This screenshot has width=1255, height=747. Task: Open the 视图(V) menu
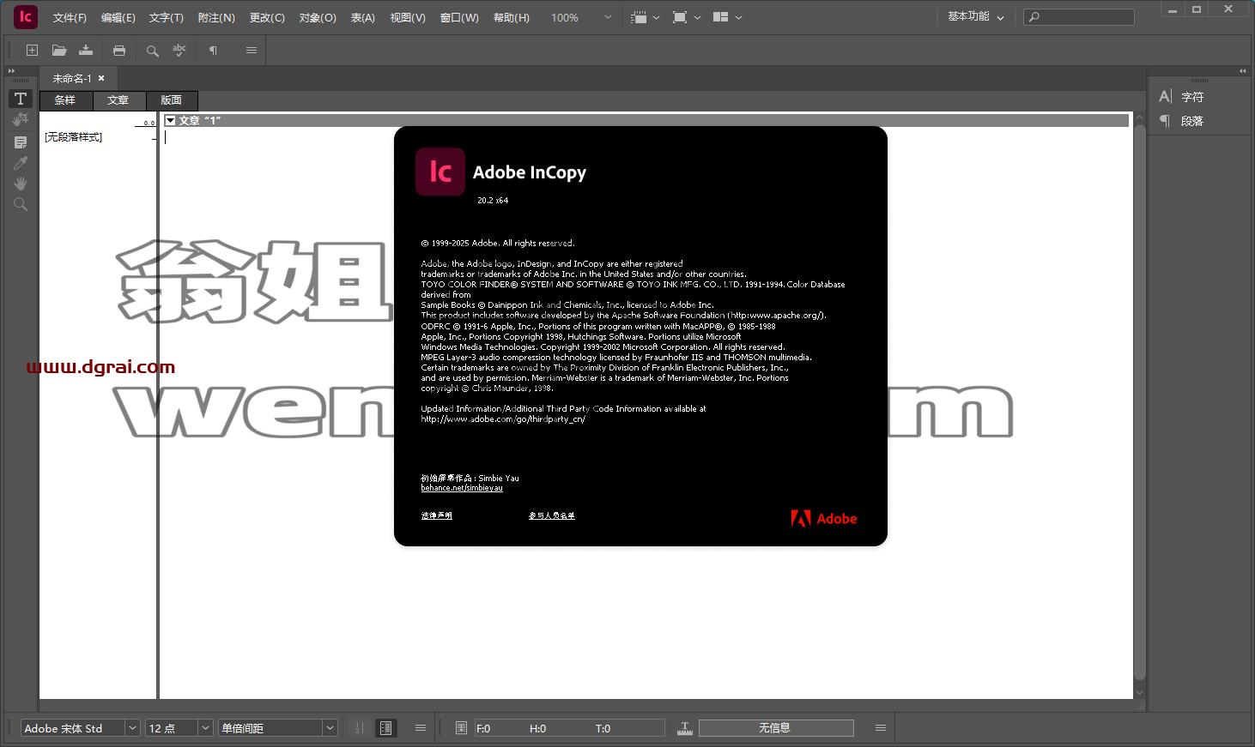pos(408,17)
